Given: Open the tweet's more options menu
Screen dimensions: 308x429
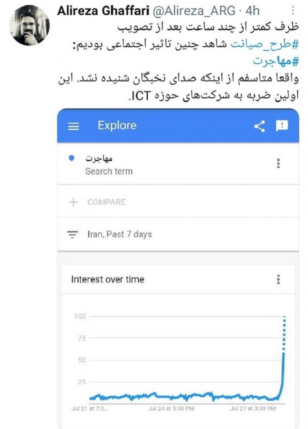Looking at the screenshot, I should click(292, 10).
